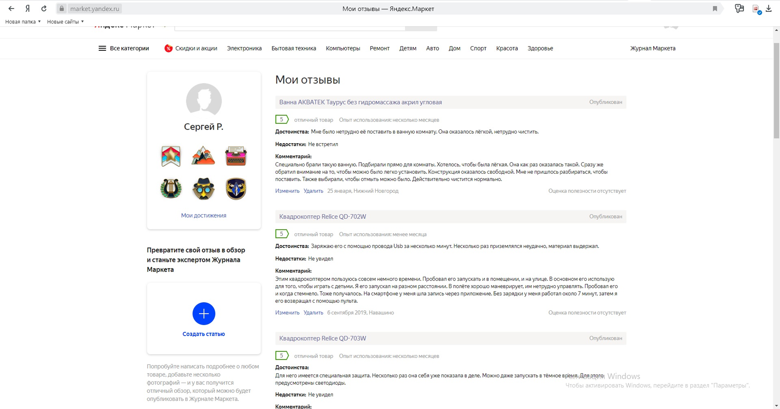The height and width of the screenshot is (409, 780).
Task: Open the PDF extension icon in the toolbar
Action: point(756,9)
